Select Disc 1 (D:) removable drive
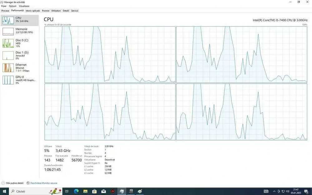This screenshot has width=312, height=195. 19,55
